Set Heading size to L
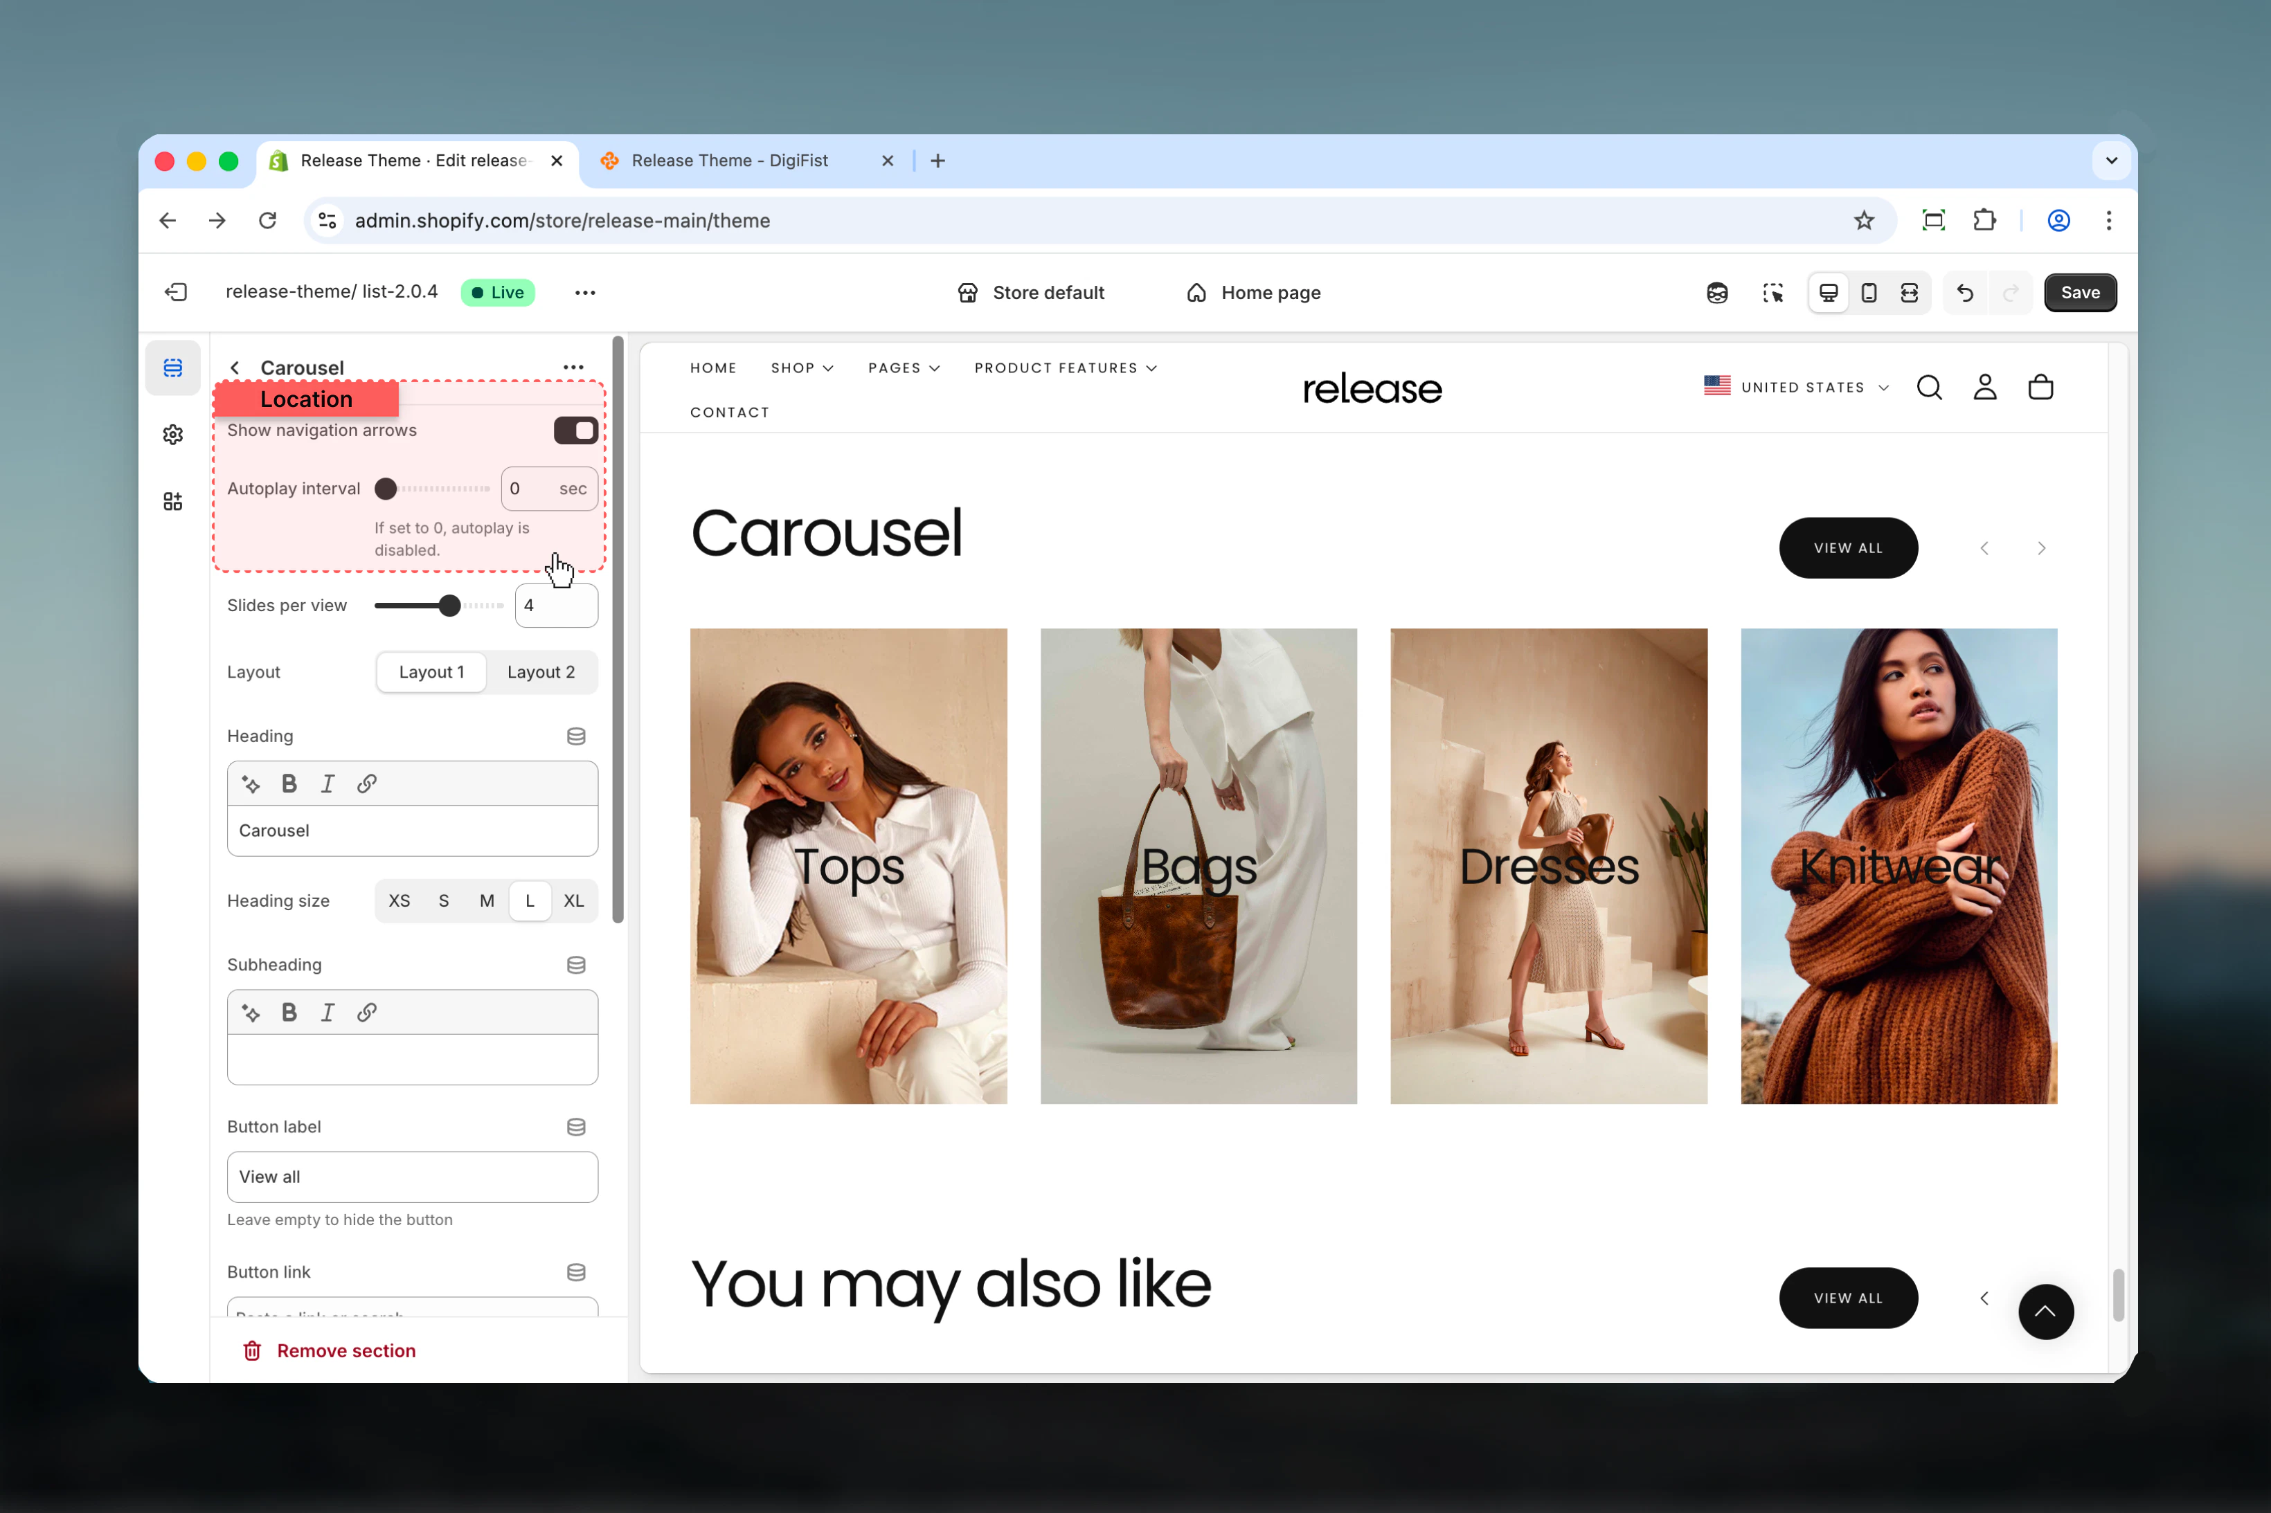Image resolution: width=2271 pixels, height=1513 pixels. (530, 900)
